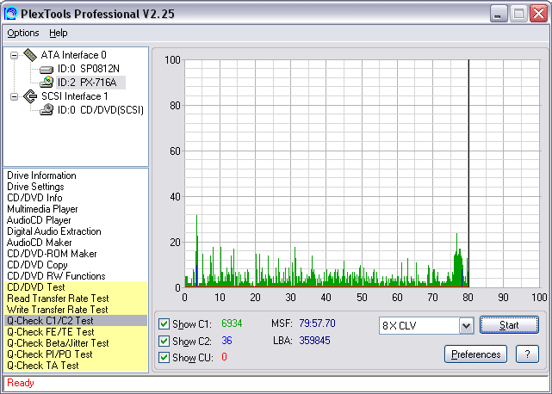552x394 pixels.
Task: Select CD/DVD Test
Action: [x=75, y=287]
